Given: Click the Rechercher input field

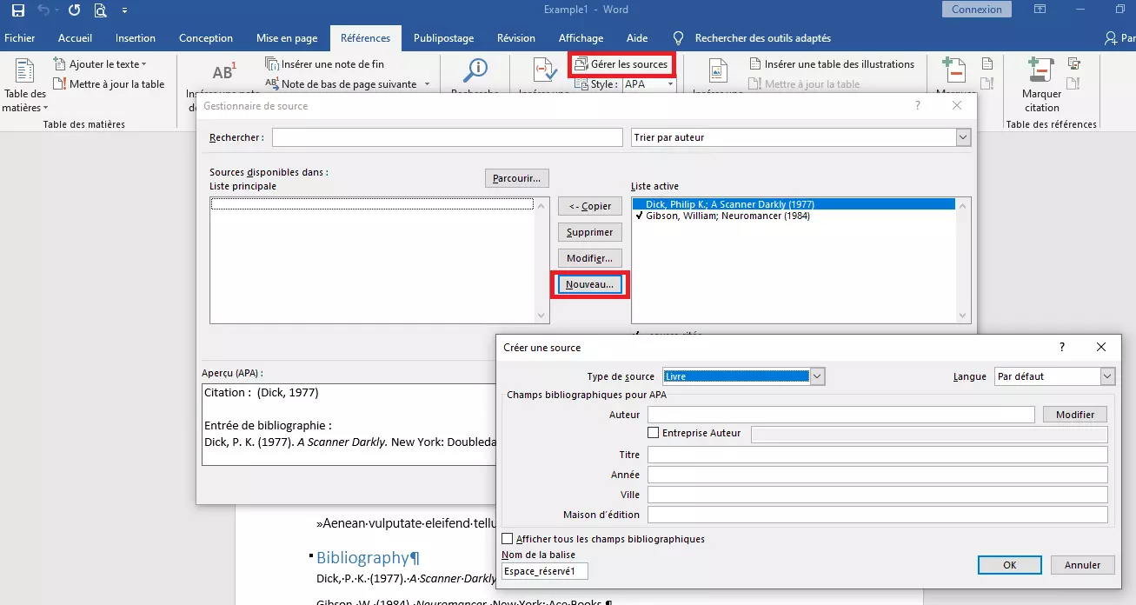Looking at the screenshot, I should (x=448, y=137).
